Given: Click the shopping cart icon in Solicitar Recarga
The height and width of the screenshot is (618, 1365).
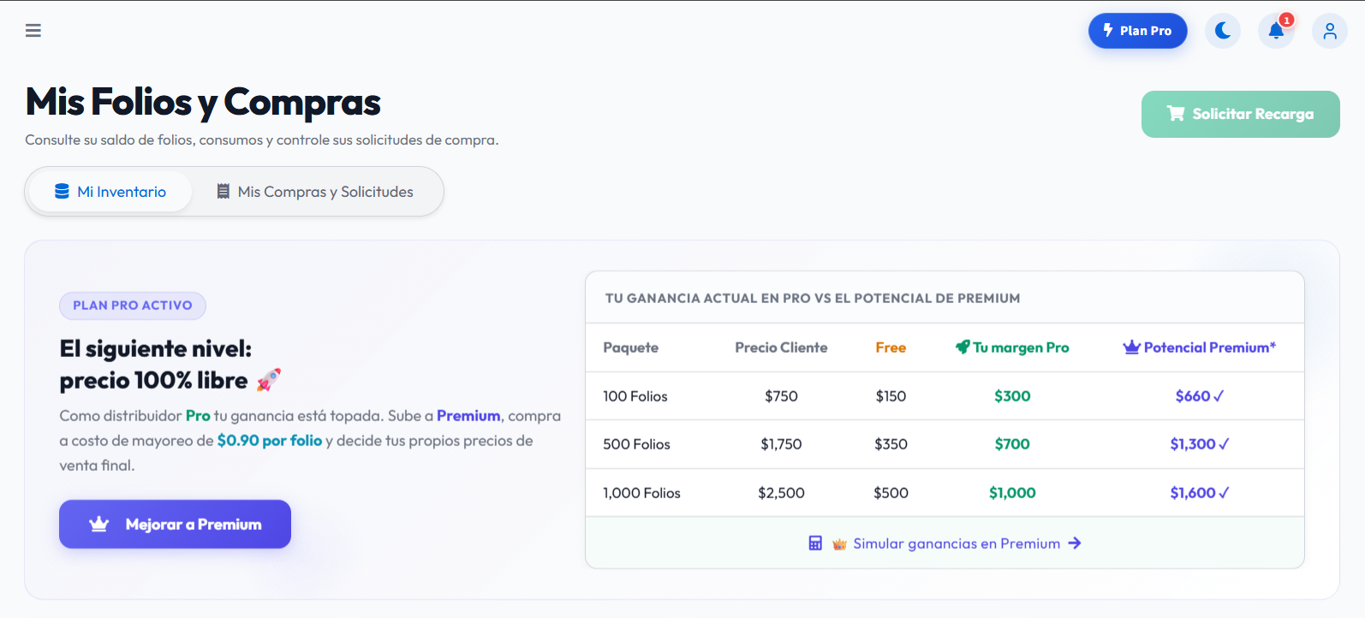Looking at the screenshot, I should (x=1176, y=114).
